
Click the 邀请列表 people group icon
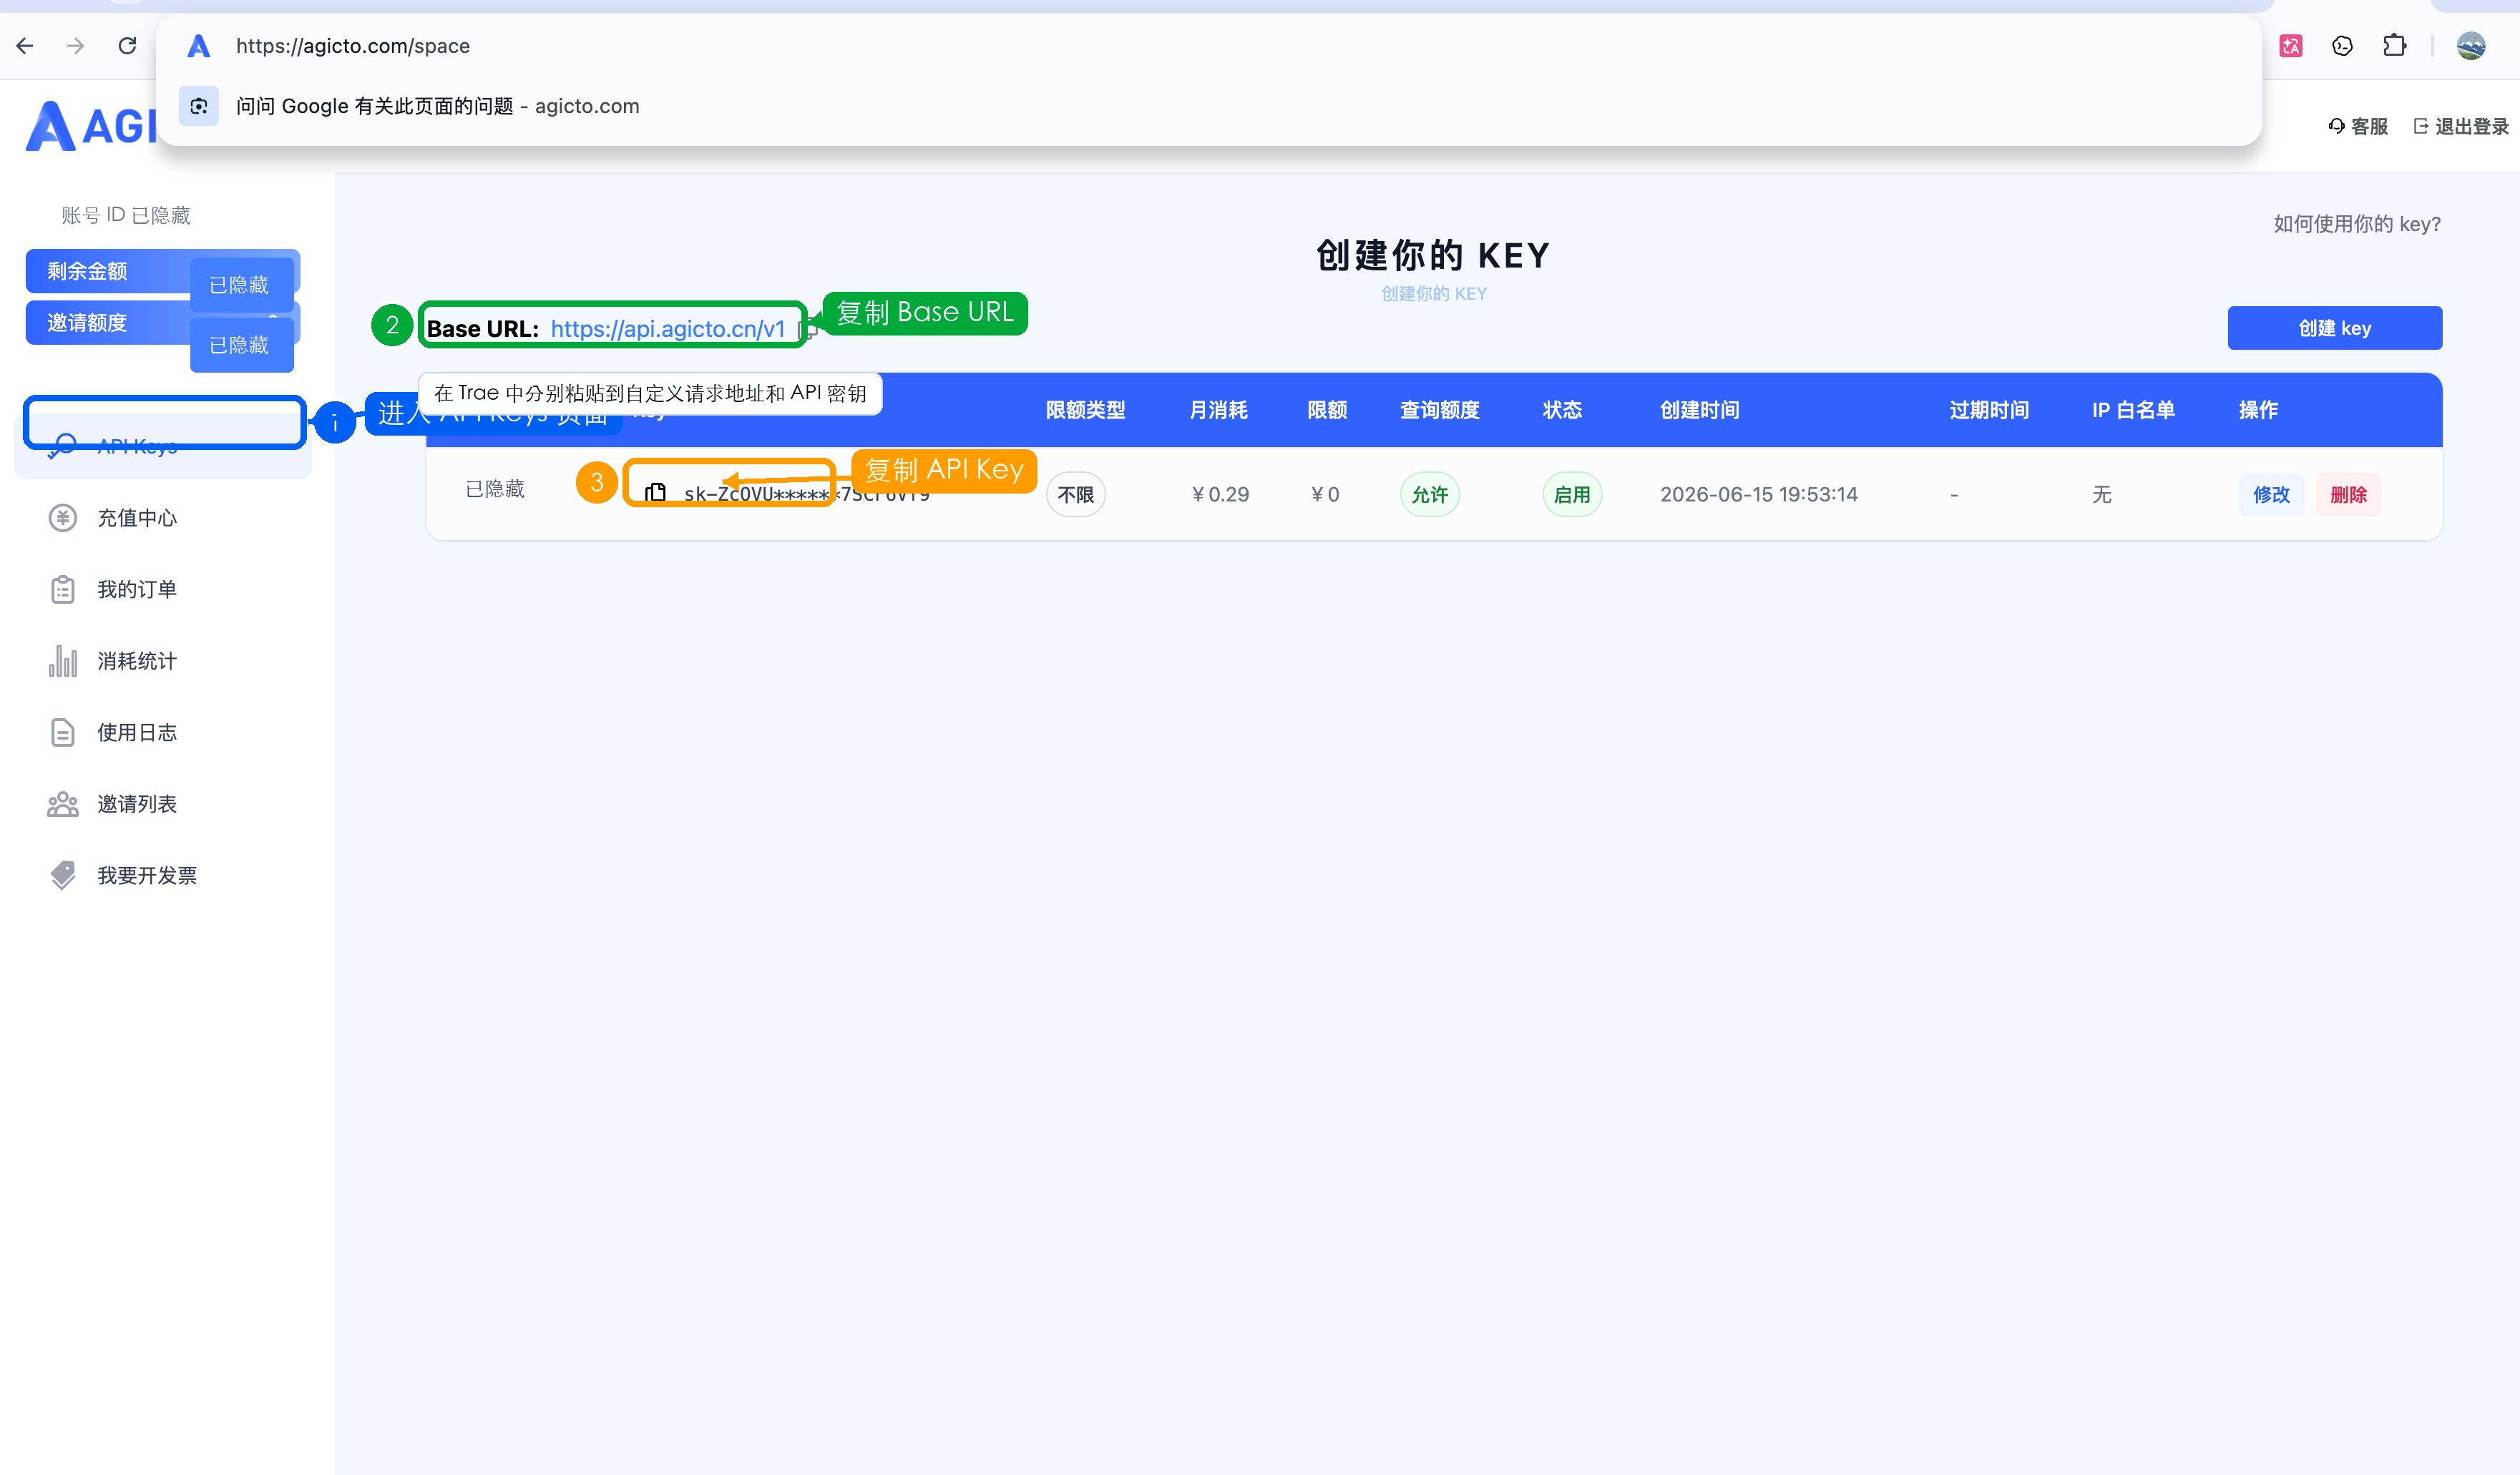pos(63,804)
